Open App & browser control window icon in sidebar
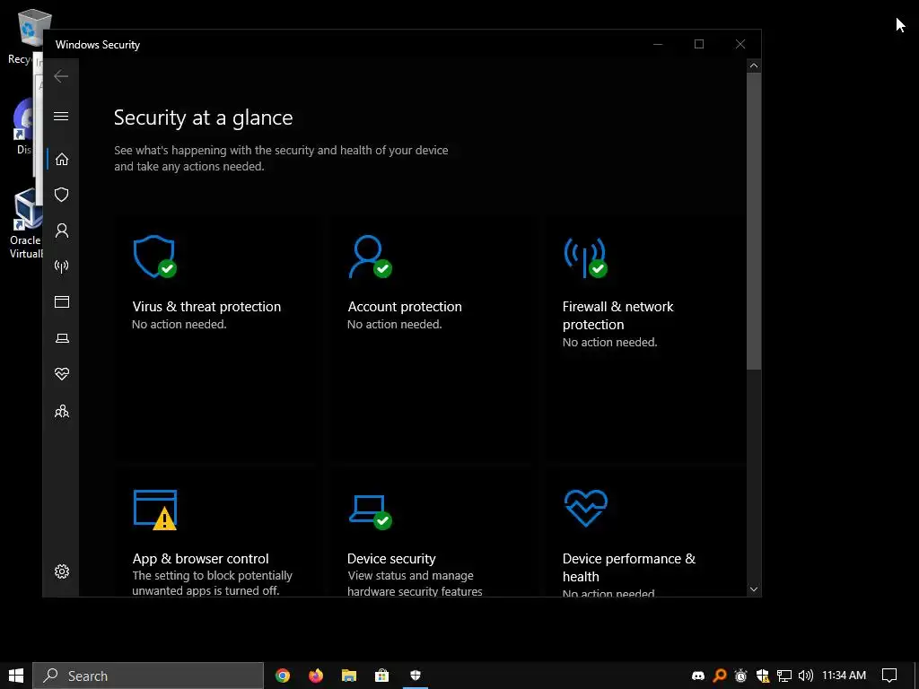919x689 pixels. (62, 301)
